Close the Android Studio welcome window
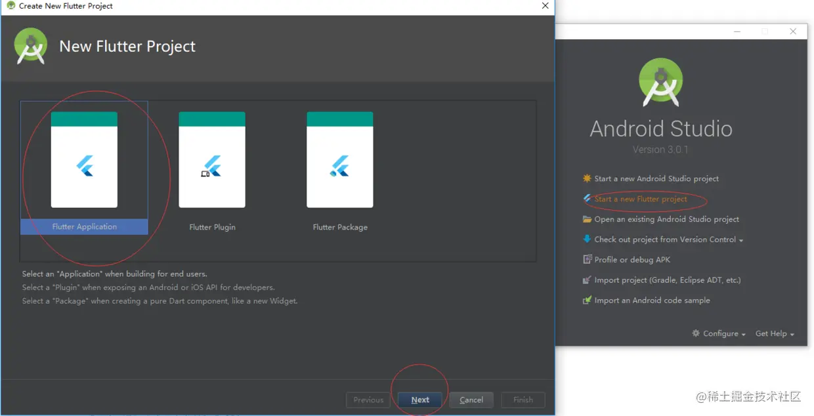The width and height of the screenshot is (814, 416). (793, 31)
